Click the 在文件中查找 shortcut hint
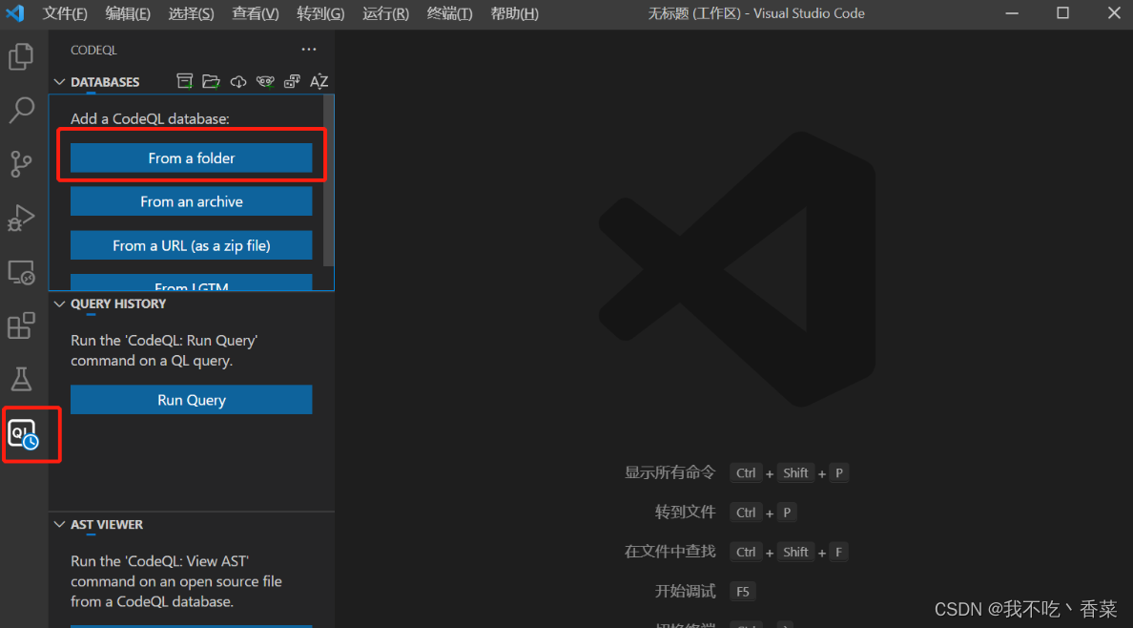Screen dimensions: 1133x628 coord(669,552)
